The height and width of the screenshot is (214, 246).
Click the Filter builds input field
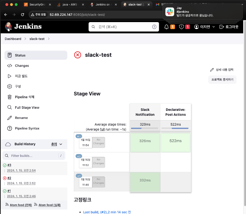34,155
